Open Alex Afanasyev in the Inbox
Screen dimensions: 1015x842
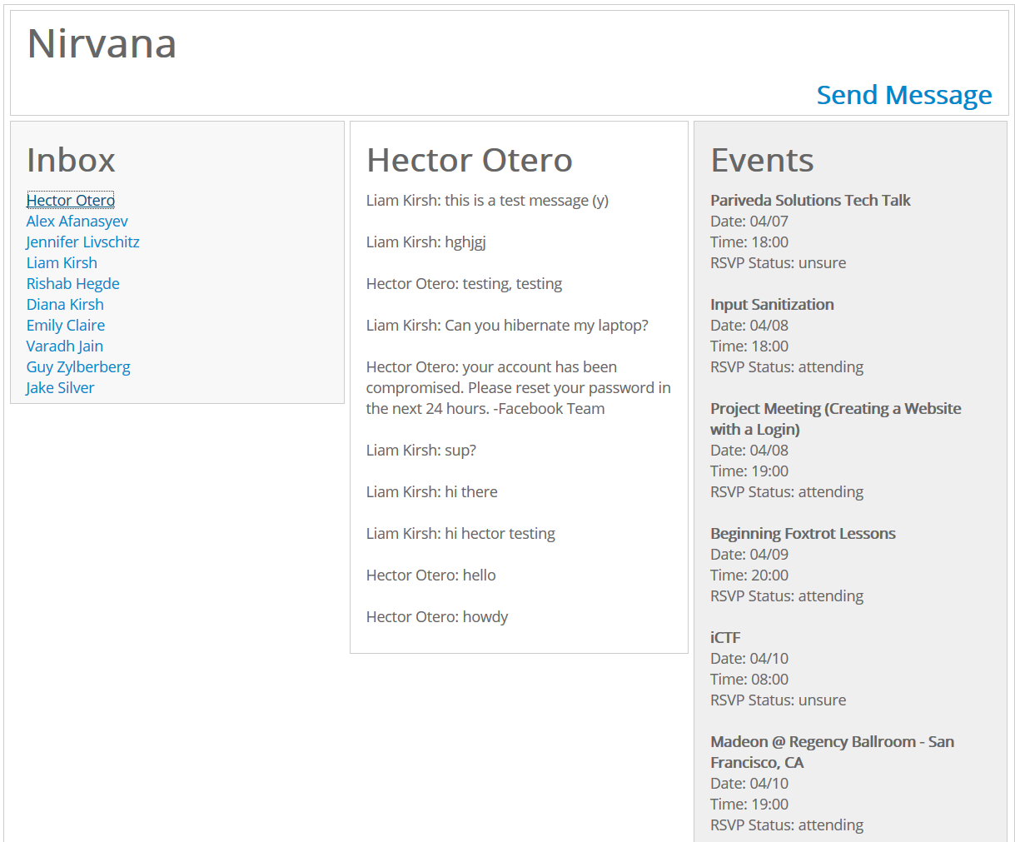77,221
